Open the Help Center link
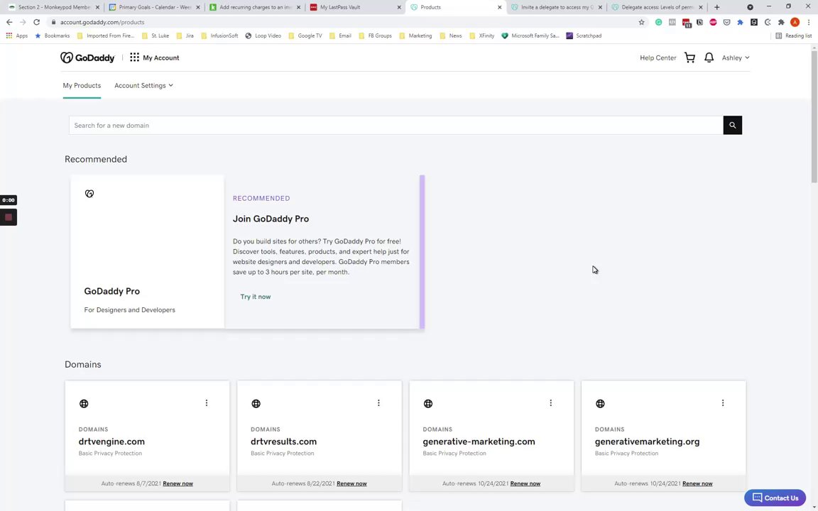This screenshot has width=818, height=511. (658, 57)
